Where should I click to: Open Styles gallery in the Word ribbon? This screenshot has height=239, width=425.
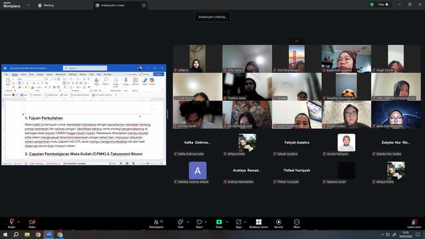tap(96, 82)
